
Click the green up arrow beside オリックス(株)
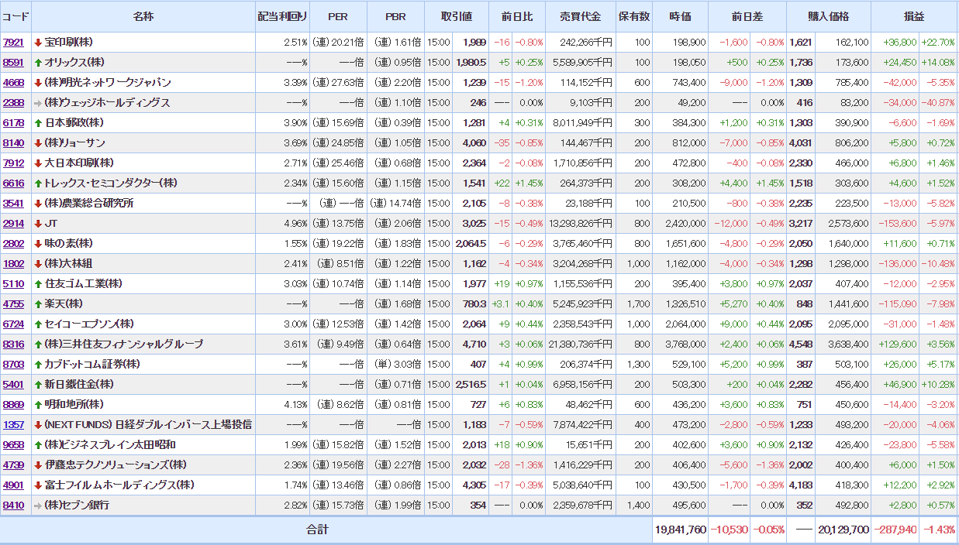38,62
